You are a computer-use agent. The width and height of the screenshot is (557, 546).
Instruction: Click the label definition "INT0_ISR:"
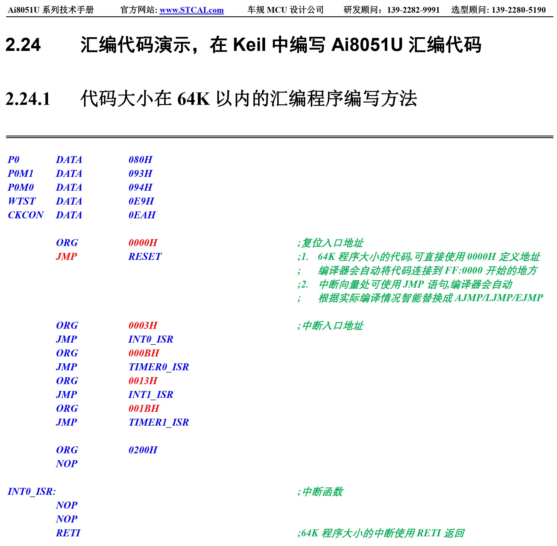32,491
